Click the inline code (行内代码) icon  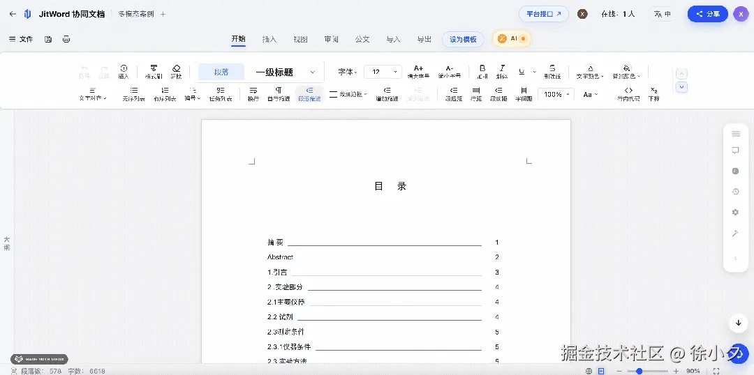pyautogui.click(x=628, y=91)
